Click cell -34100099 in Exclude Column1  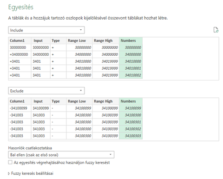(x=20, y=108)
